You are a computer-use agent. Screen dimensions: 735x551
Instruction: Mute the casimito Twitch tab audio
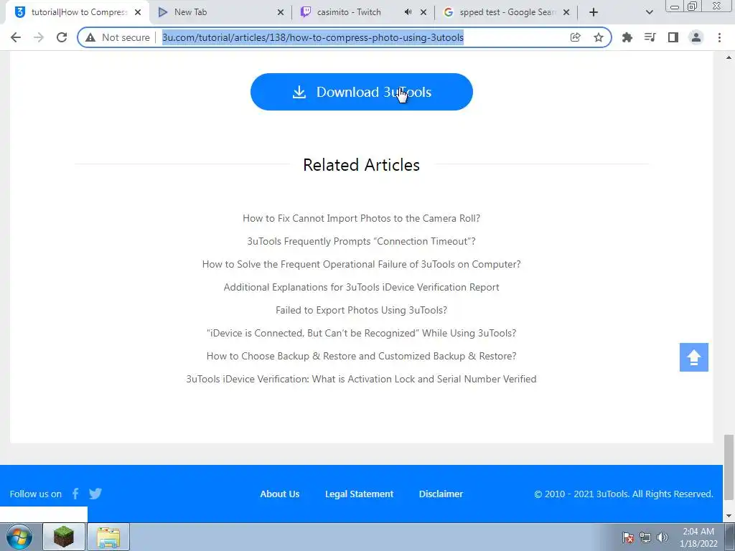pyautogui.click(x=408, y=12)
